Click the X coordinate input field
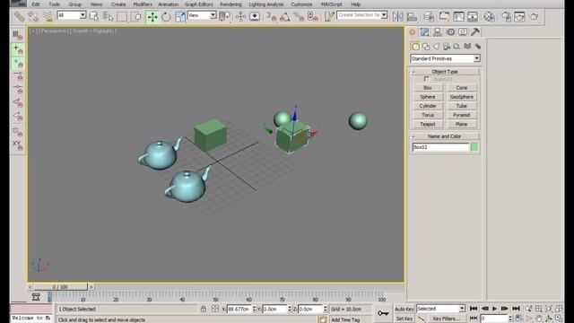This screenshot has height=323, width=574. (239, 309)
